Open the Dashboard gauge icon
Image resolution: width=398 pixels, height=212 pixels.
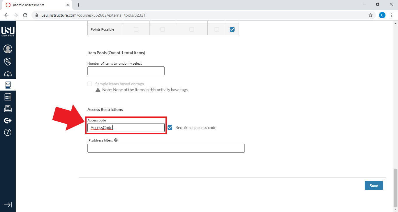coord(8,74)
